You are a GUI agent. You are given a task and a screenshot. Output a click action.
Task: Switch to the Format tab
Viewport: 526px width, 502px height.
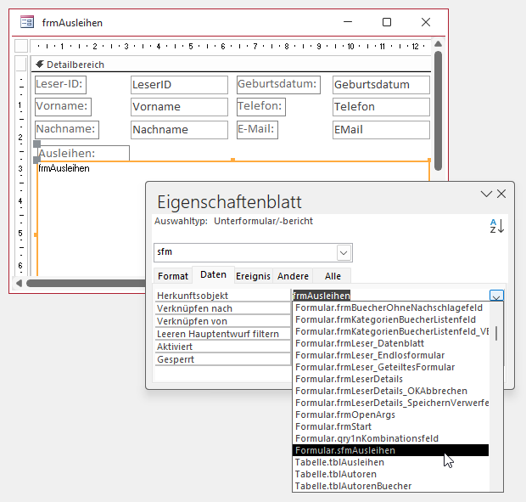[173, 276]
